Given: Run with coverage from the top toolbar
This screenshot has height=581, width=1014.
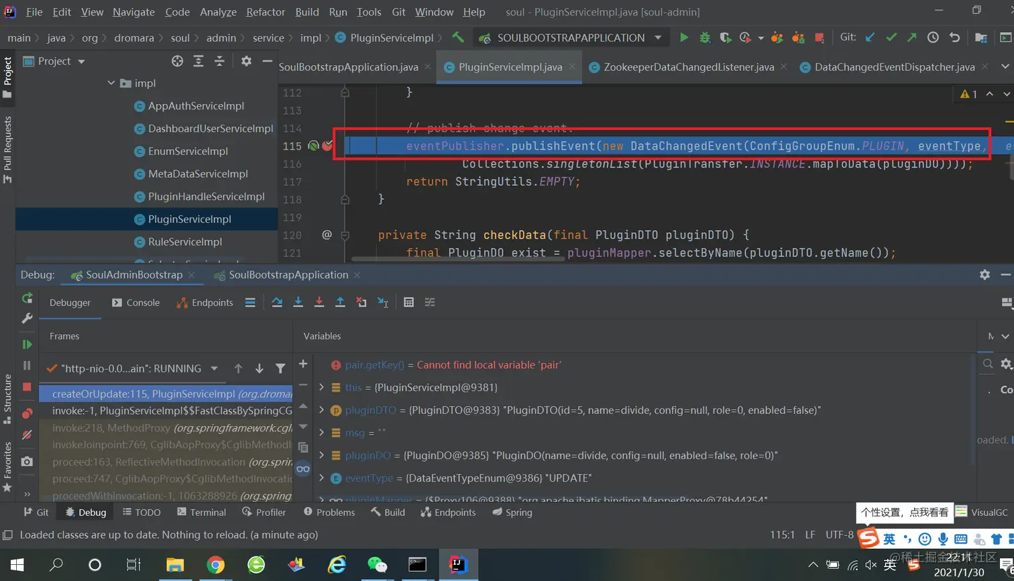Looking at the screenshot, I should 725,38.
